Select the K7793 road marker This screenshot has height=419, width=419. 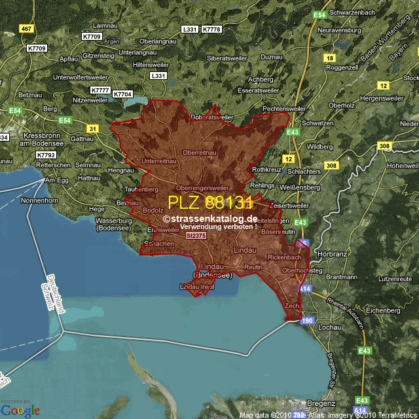coord(46,155)
